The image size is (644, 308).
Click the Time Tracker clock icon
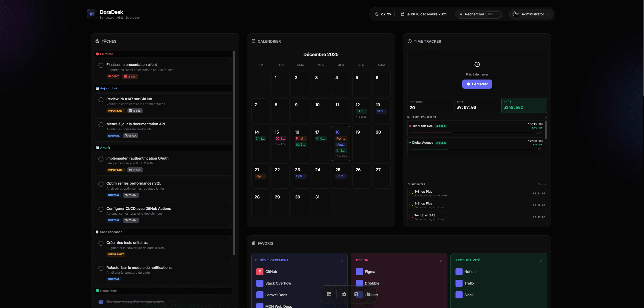[409, 41]
